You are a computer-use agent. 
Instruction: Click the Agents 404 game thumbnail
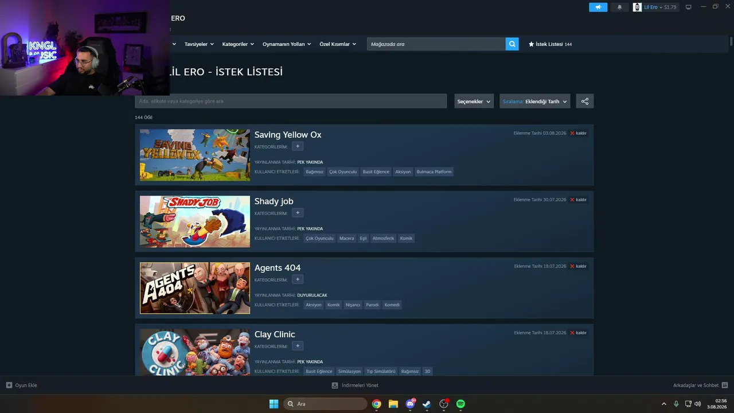point(195,288)
